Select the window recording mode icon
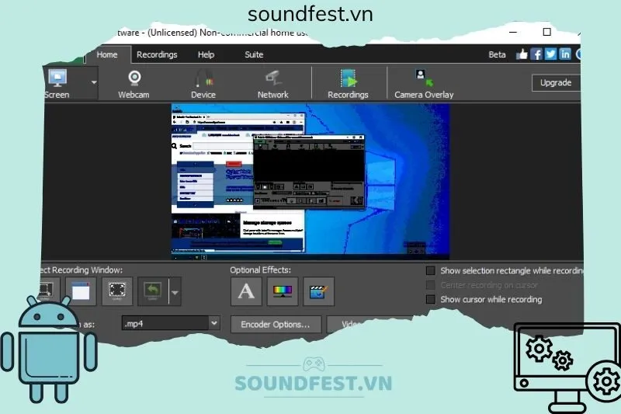This screenshot has height=414, width=621. click(x=81, y=291)
